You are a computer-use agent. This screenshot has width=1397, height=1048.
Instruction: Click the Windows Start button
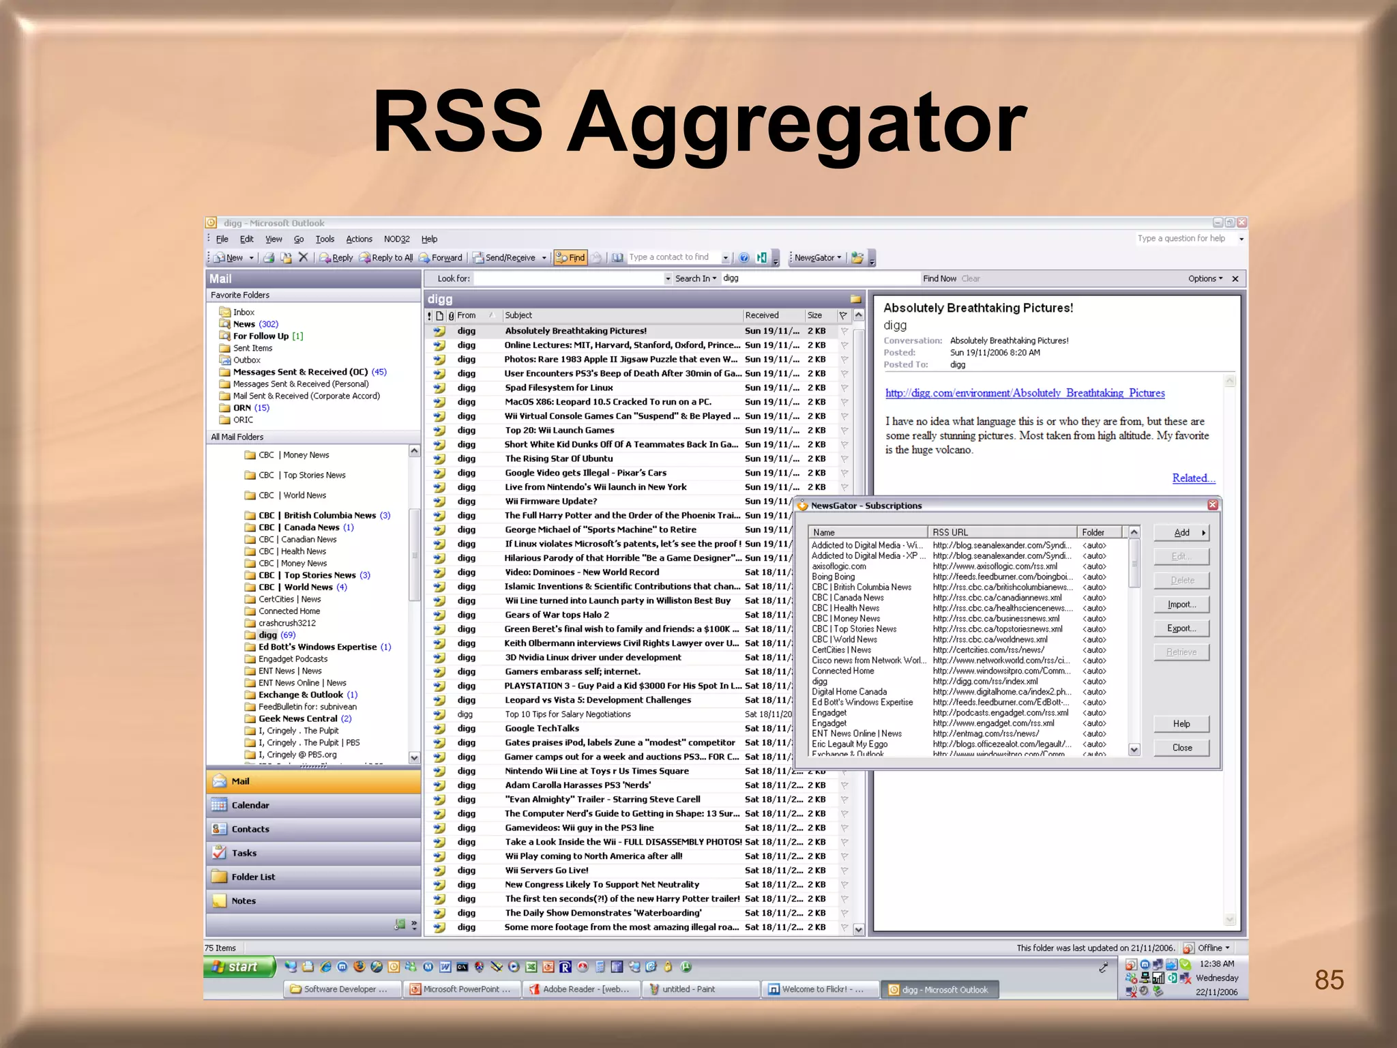click(x=239, y=967)
